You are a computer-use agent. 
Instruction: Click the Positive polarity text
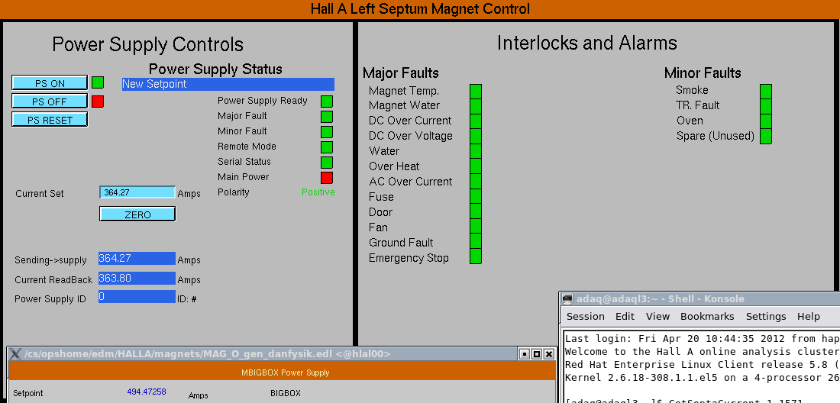pyautogui.click(x=318, y=192)
